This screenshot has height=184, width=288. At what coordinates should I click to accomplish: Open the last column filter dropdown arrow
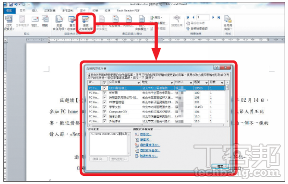[x=222, y=83]
